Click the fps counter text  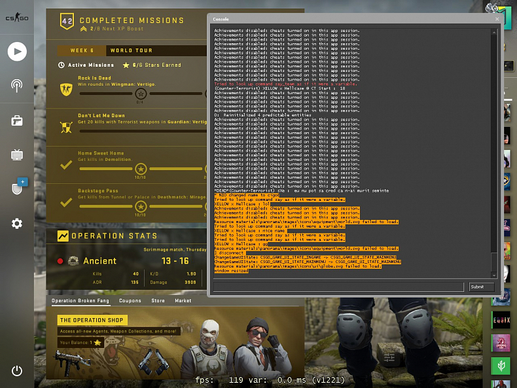tap(270, 380)
